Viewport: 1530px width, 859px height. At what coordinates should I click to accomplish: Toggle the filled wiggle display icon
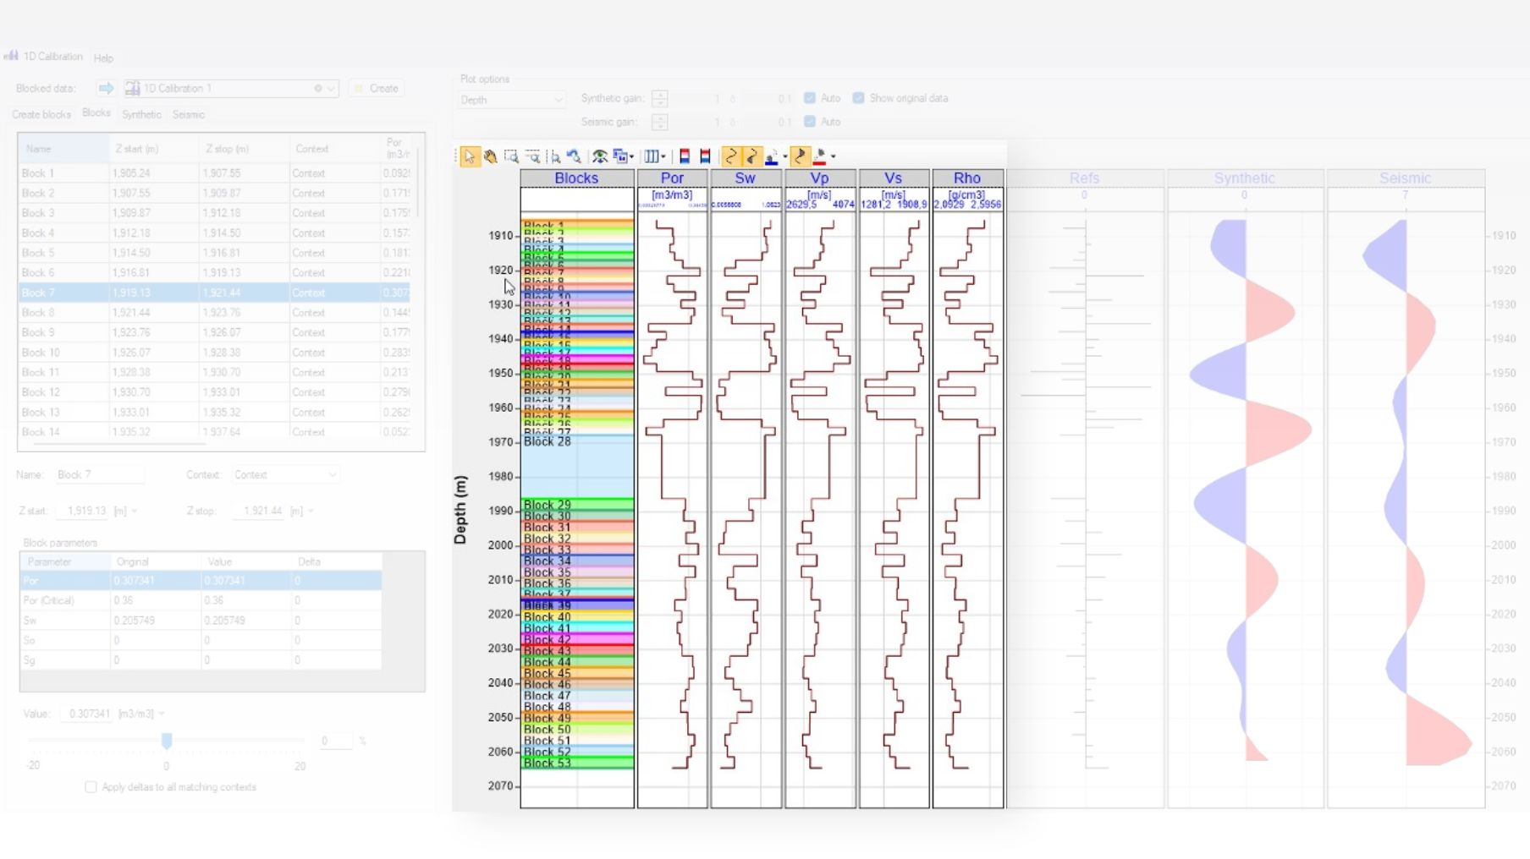[751, 156]
